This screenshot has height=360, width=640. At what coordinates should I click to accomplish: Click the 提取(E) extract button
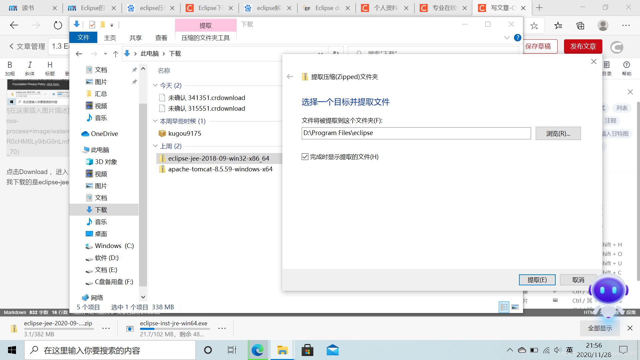click(537, 280)
